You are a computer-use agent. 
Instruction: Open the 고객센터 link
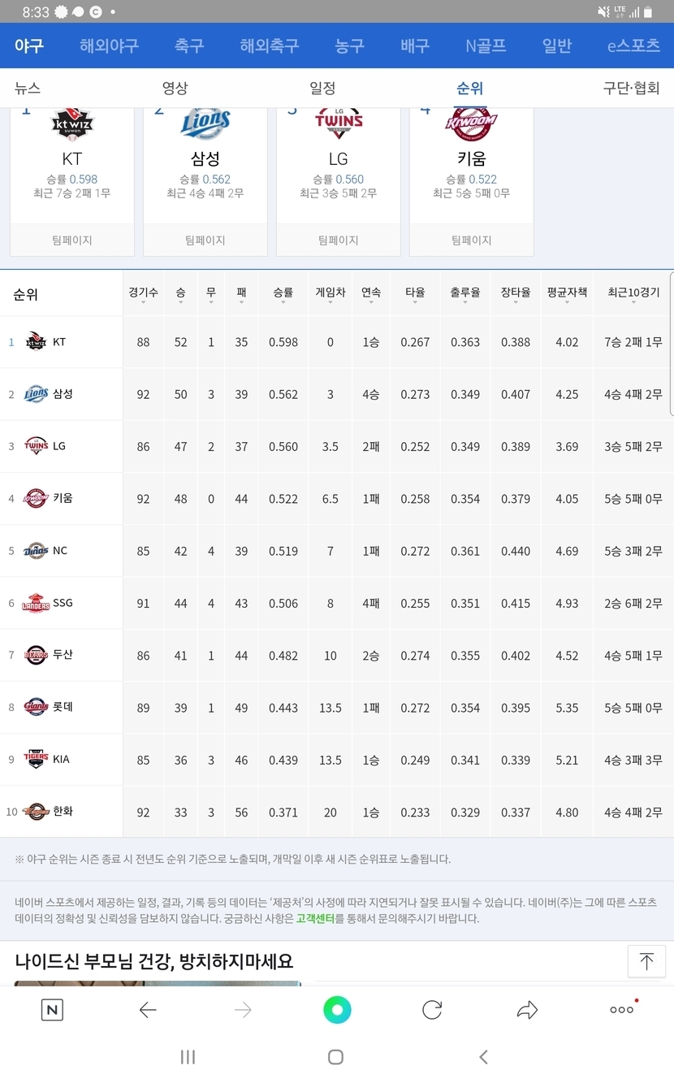(315, 919)
